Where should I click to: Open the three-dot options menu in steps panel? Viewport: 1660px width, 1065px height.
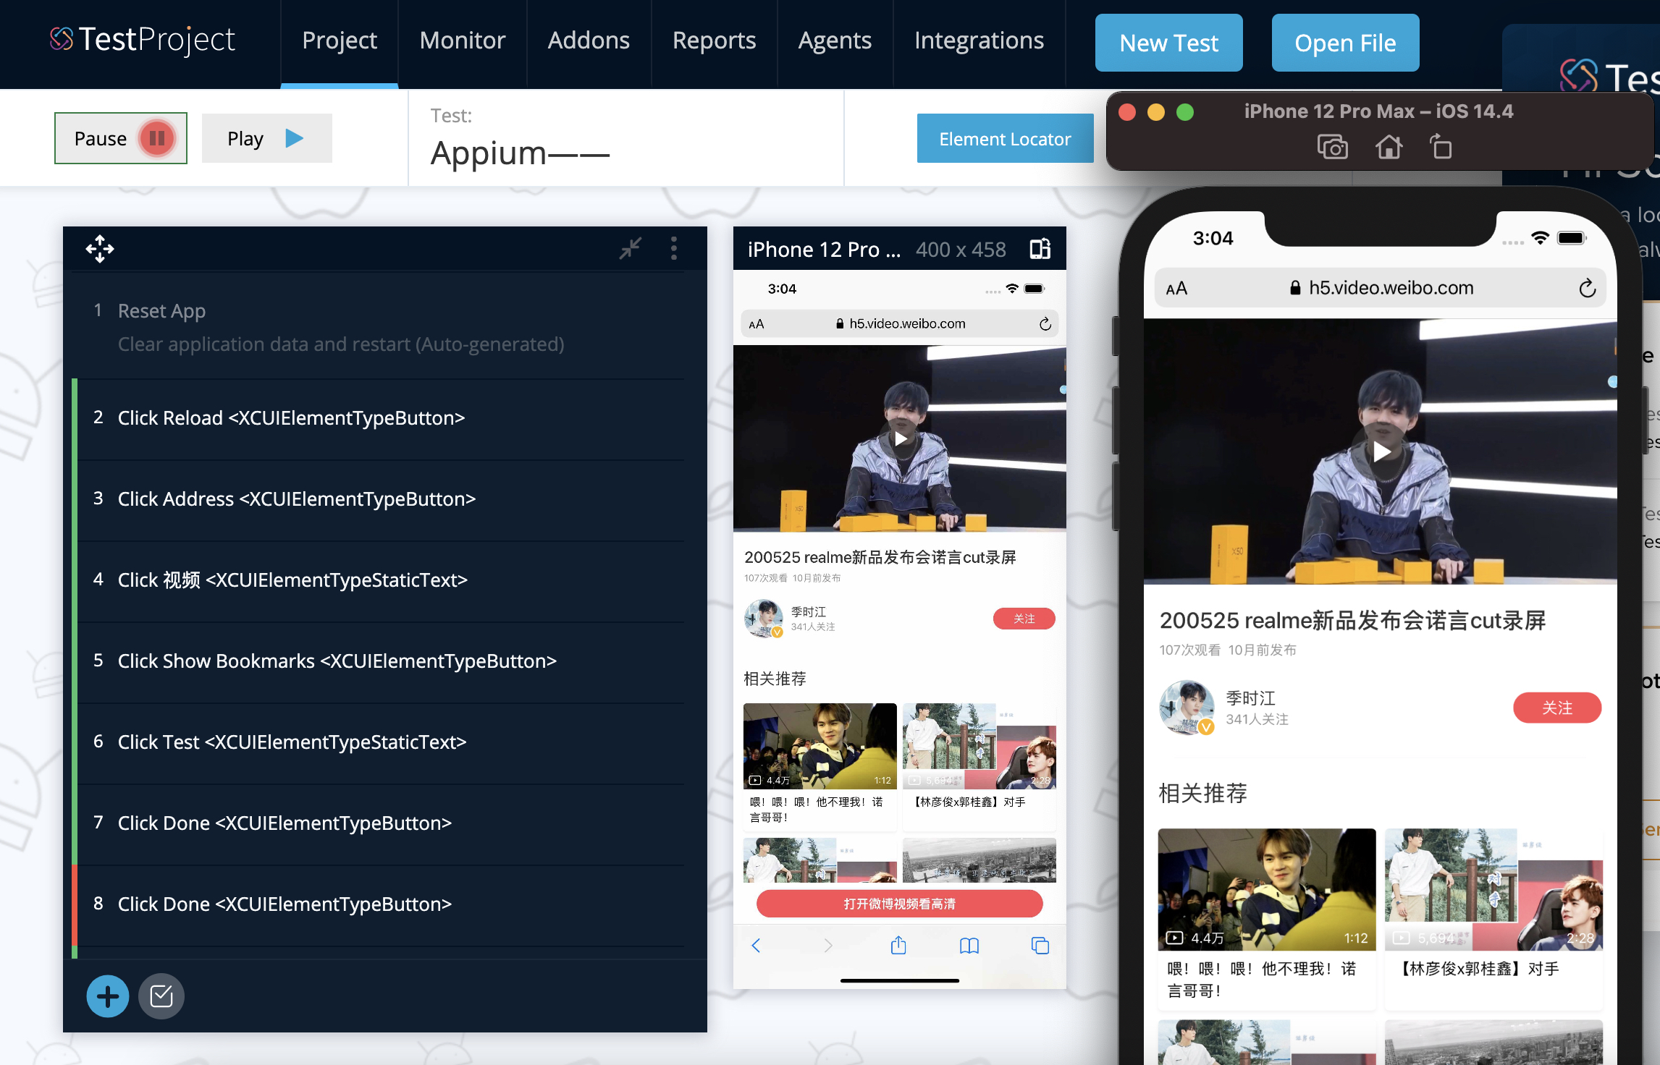coord(674,249)
